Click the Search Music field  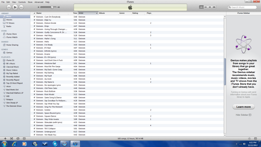pyautogui.click(x=242, y=7)
